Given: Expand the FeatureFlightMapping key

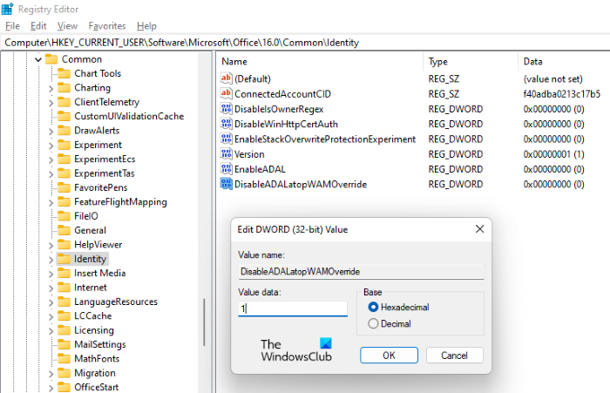Looking at the screenshot, I should (51, 202).
